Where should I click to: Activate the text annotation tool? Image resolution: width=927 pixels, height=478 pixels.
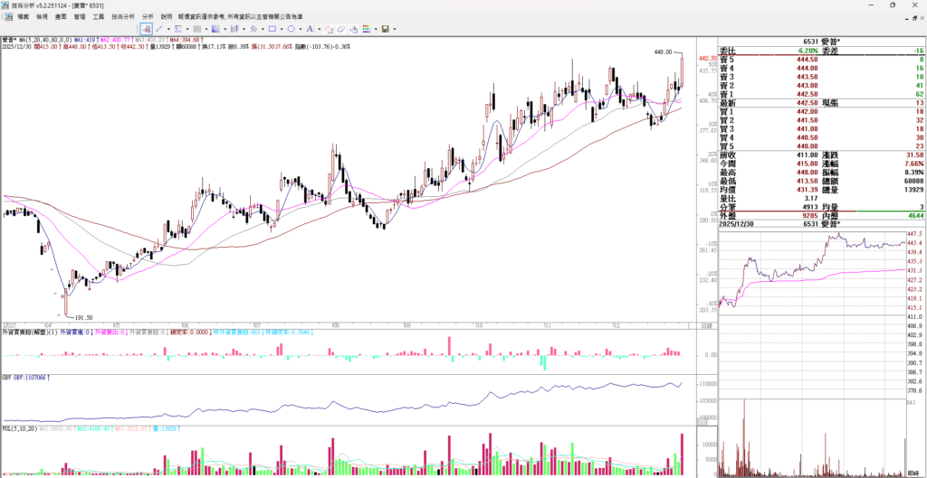[x=310, y=29]
